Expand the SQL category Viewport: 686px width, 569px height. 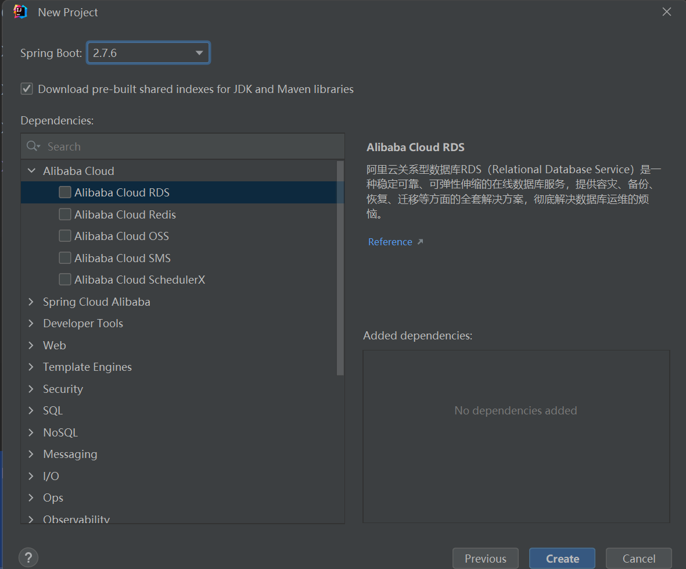(31, 410)
